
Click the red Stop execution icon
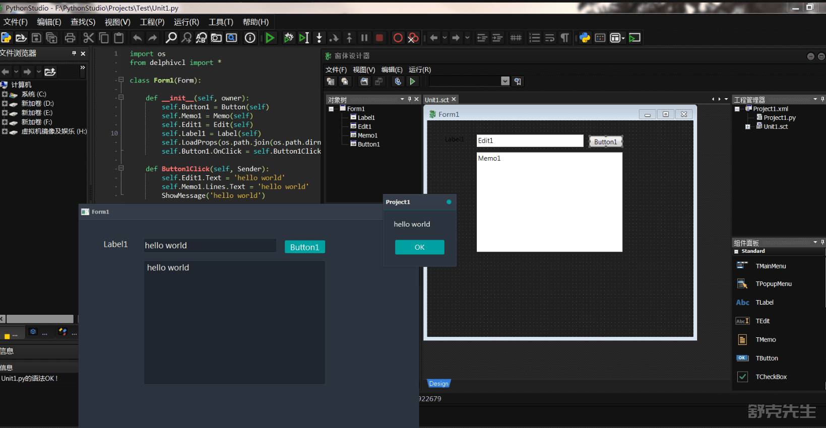(x=379, y=38)
